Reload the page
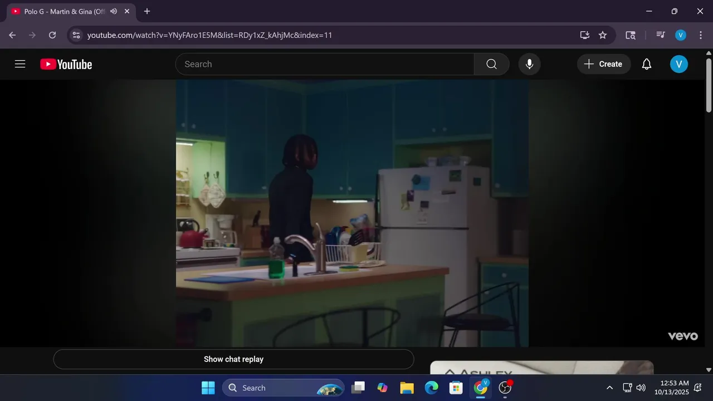This screenshot has height=401, width=713. [x=52, y=35]
